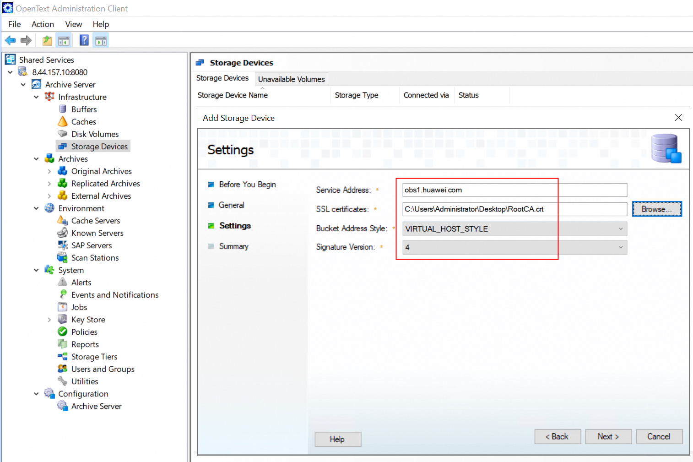Open the Help menu in the menu bar
693x462 pixels.
coord(101,24)
